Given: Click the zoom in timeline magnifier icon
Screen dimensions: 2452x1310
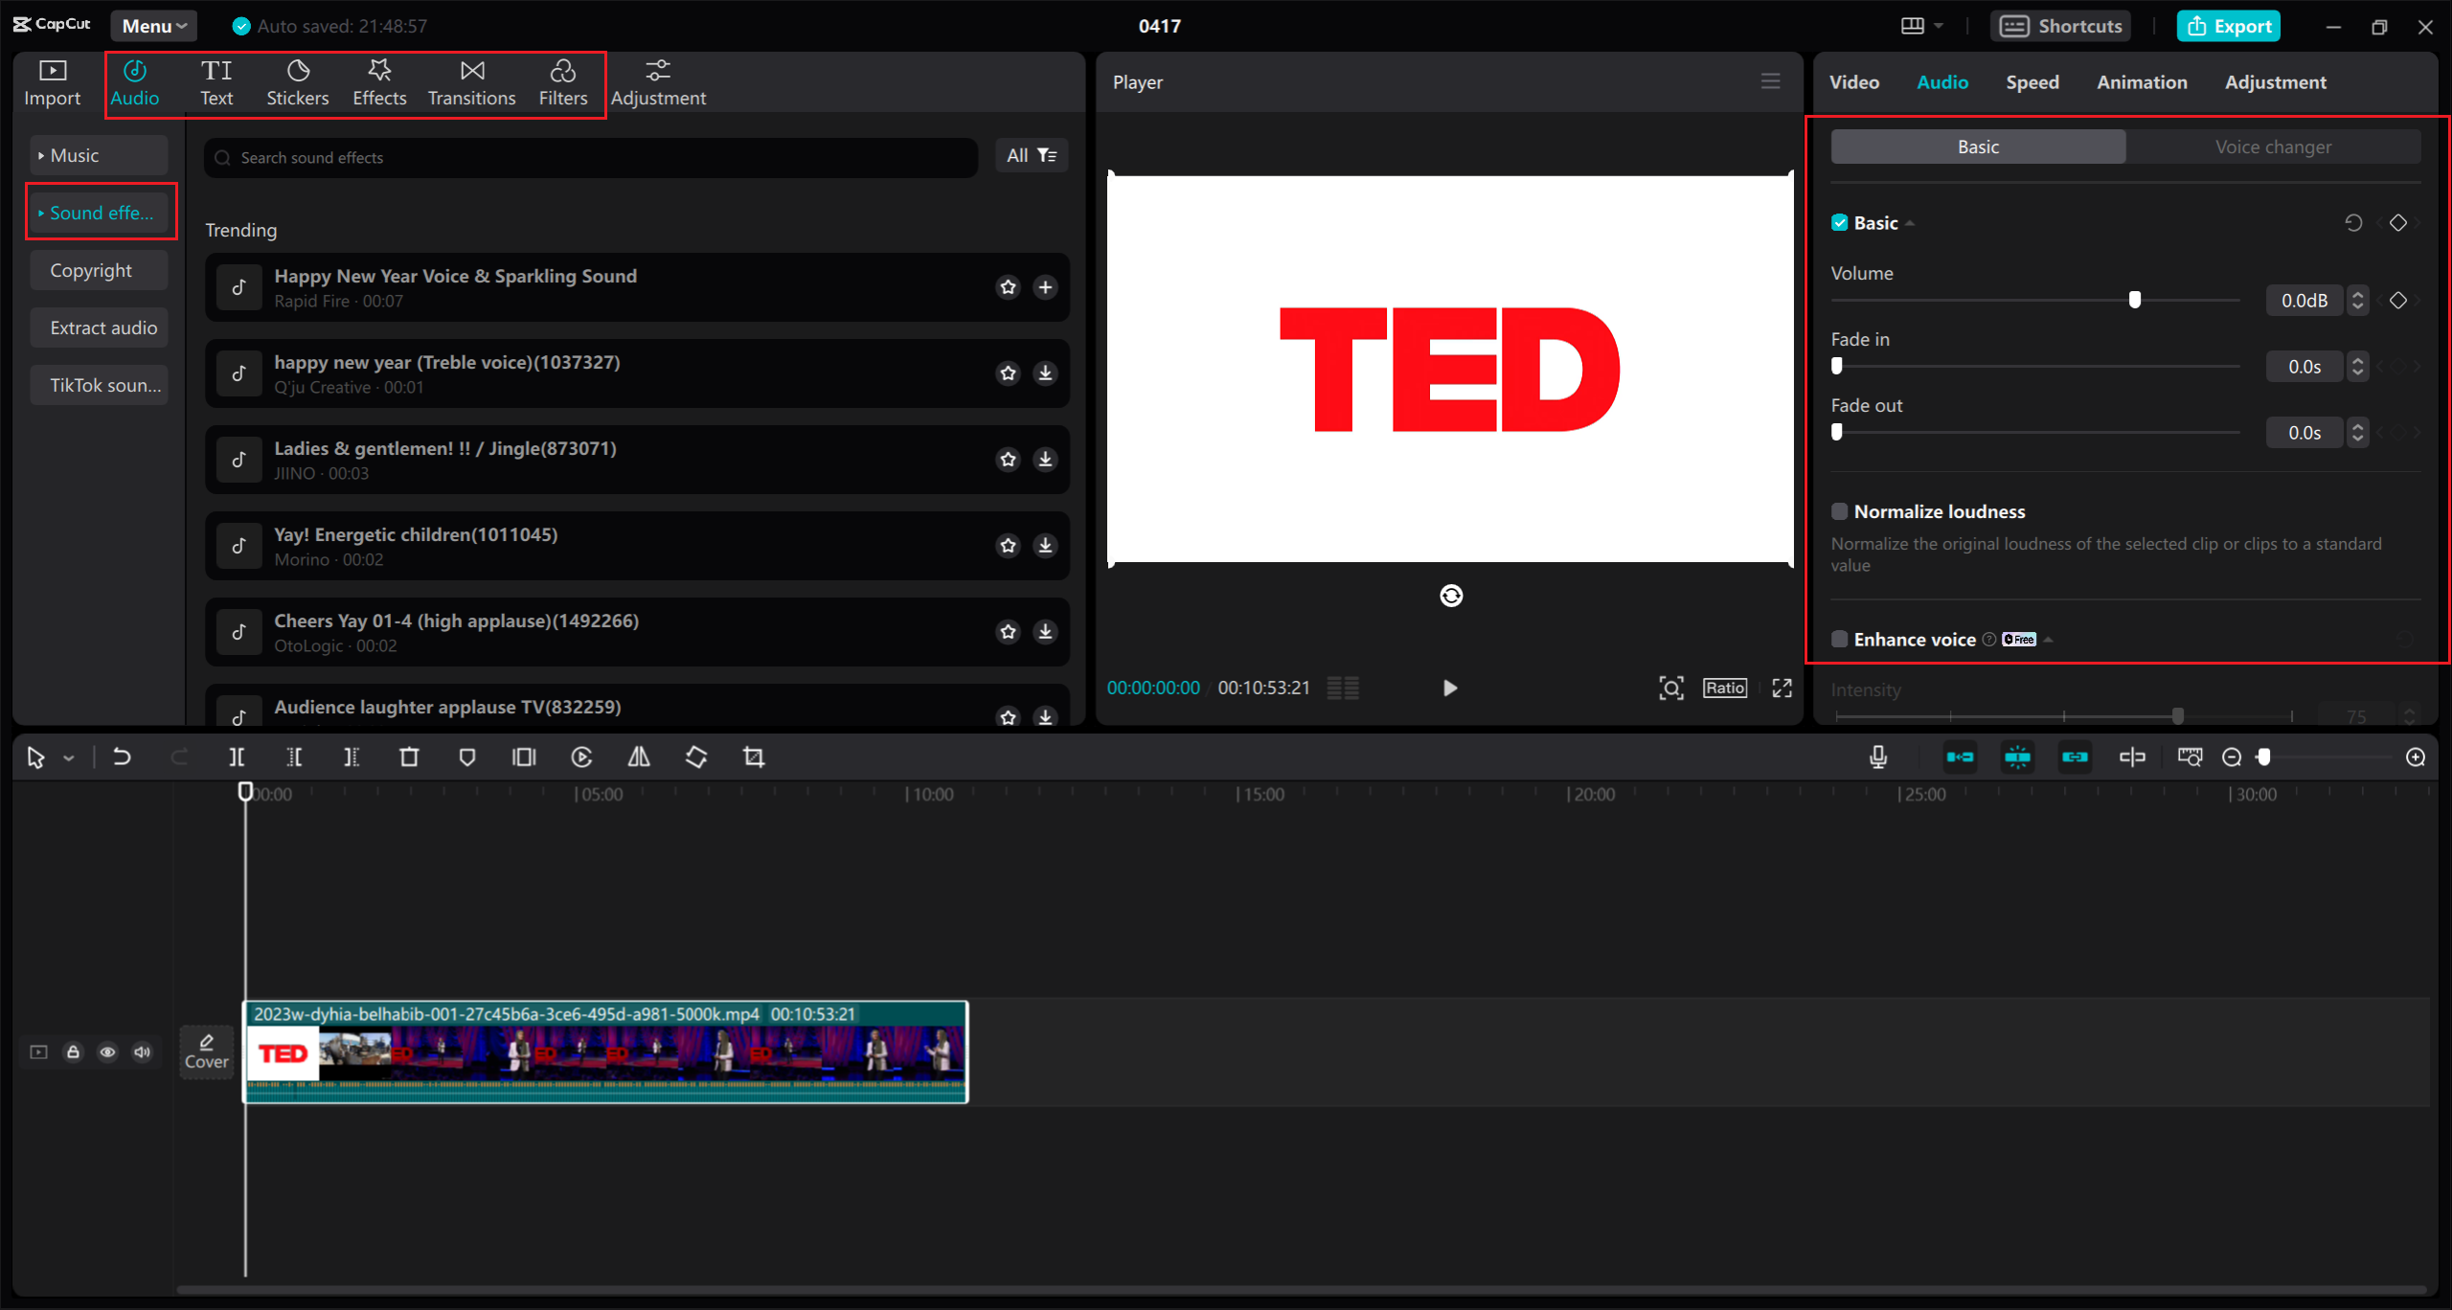Looking at the screenshot, I should pyautogui.click(x=2416, y=757).
